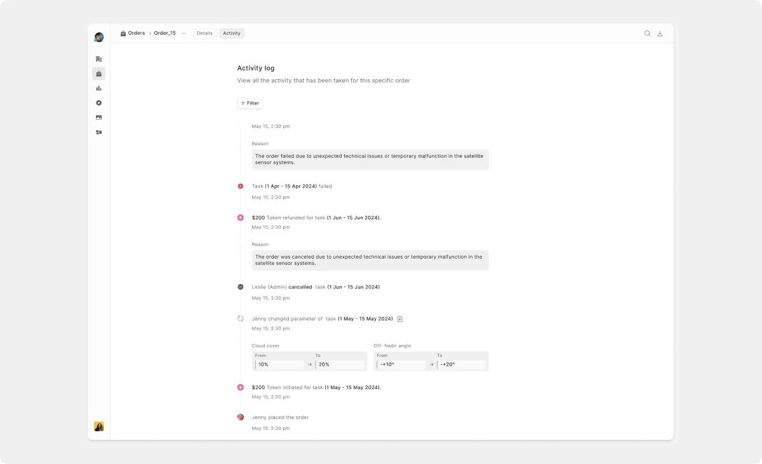Click the search magnifier icon in the top bar
This screenshot has width=762, height=464.
pos(648,34)
